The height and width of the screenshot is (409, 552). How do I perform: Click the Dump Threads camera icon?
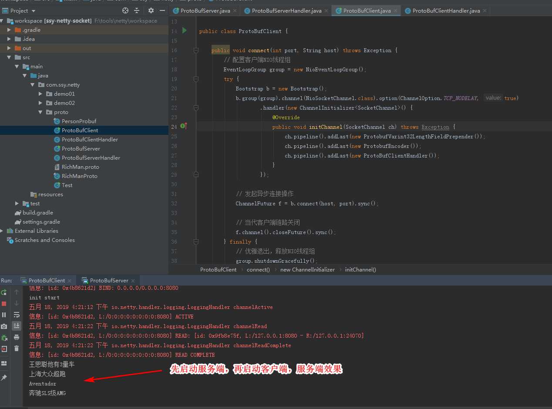click(x=4, y=326)
